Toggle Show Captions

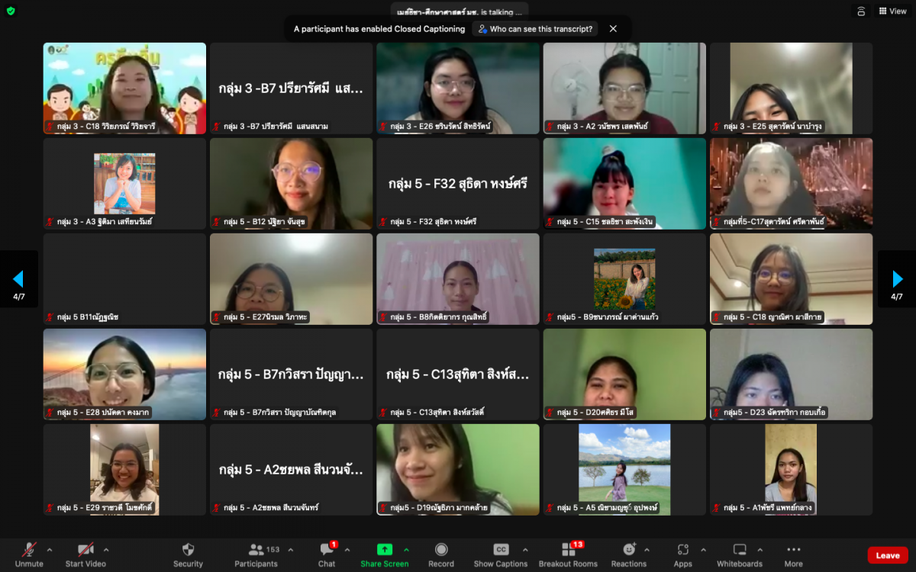(x=501, y=554)
